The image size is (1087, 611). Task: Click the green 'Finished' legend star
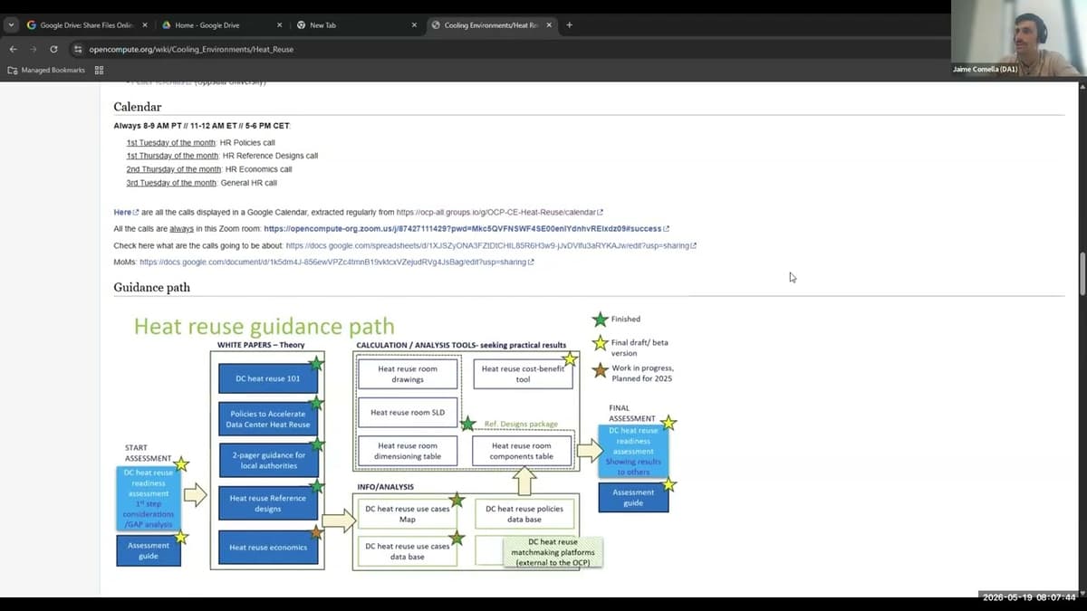point(600,319)
